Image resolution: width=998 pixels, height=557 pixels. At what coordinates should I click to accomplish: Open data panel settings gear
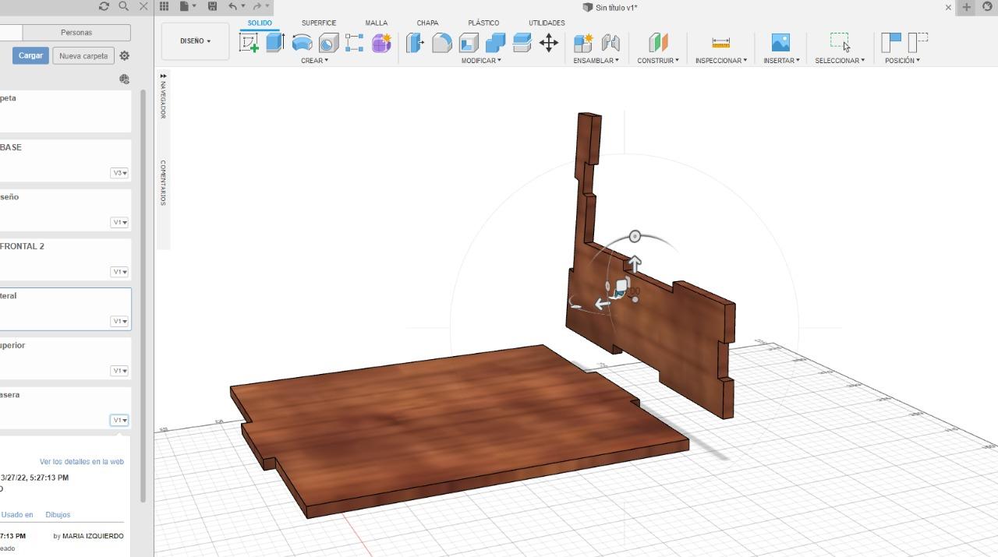(x=125, y=56)
